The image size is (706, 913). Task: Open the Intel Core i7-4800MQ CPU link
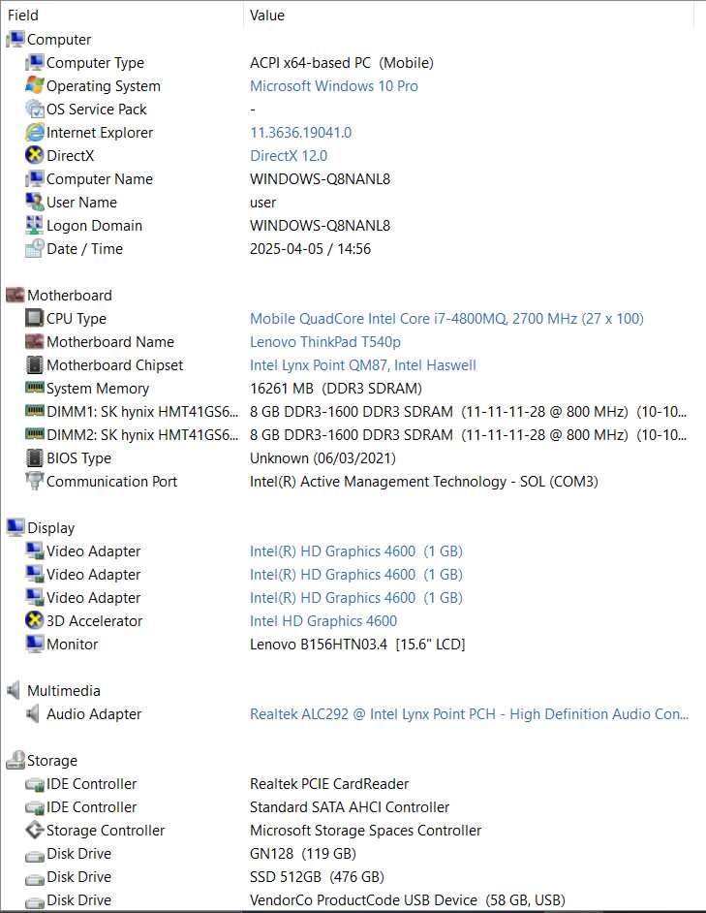(446, 319)
